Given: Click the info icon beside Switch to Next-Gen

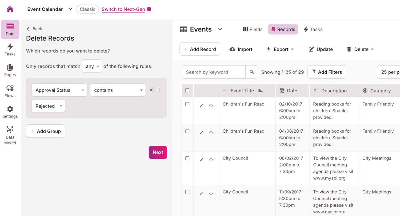Looking at the screenshot, I should (149, 9).
